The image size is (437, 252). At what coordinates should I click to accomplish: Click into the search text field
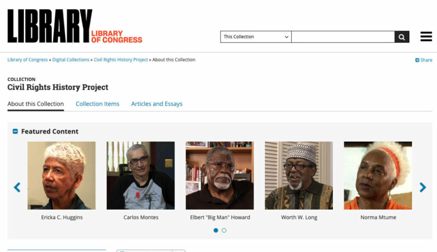click(x=343, y=37)
